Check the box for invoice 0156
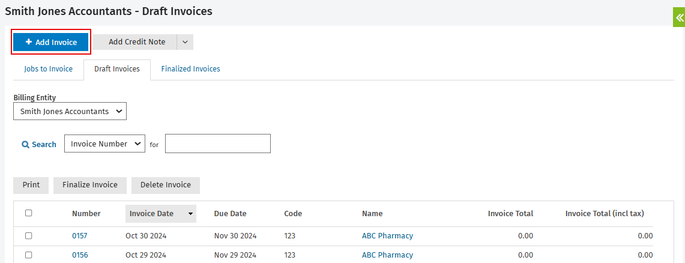This screenshot has width=685, height=263. click(28, 255)
